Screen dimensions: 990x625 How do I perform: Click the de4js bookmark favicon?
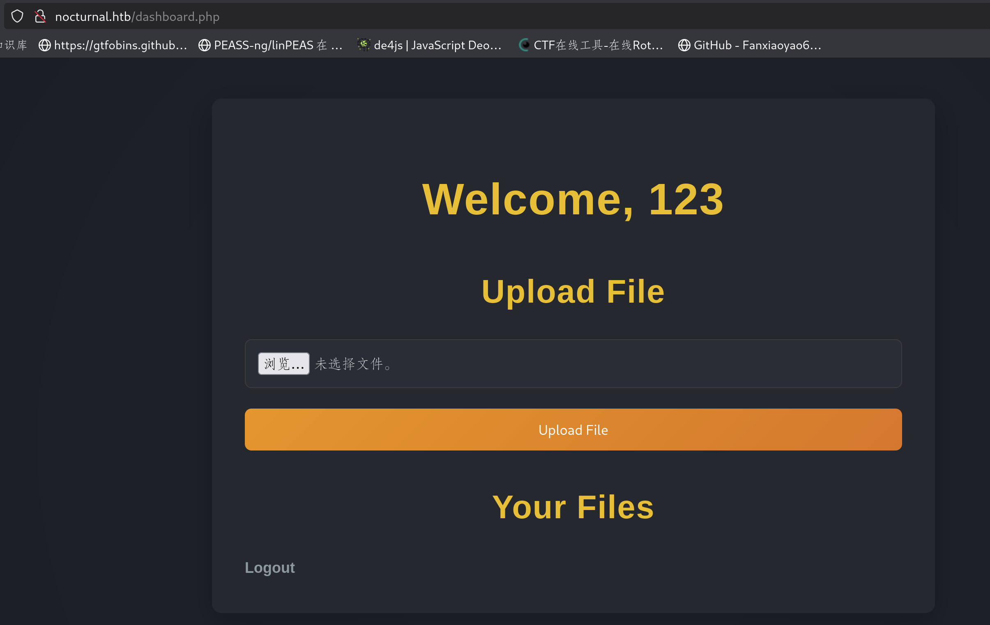pos(364,44)
